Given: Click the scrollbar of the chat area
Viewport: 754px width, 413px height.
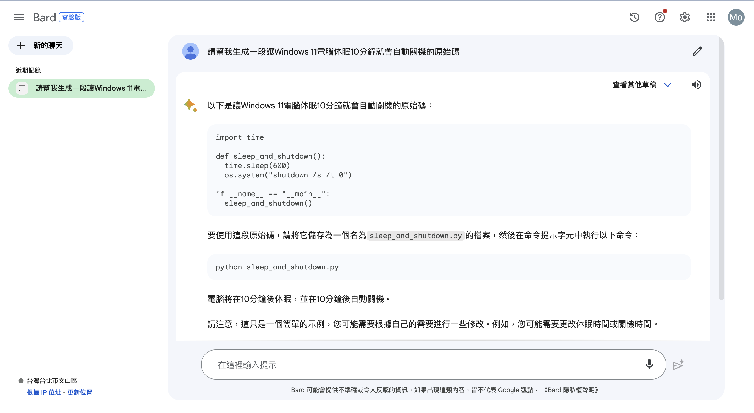Looking at the screenshot, I should pos(721,169).
